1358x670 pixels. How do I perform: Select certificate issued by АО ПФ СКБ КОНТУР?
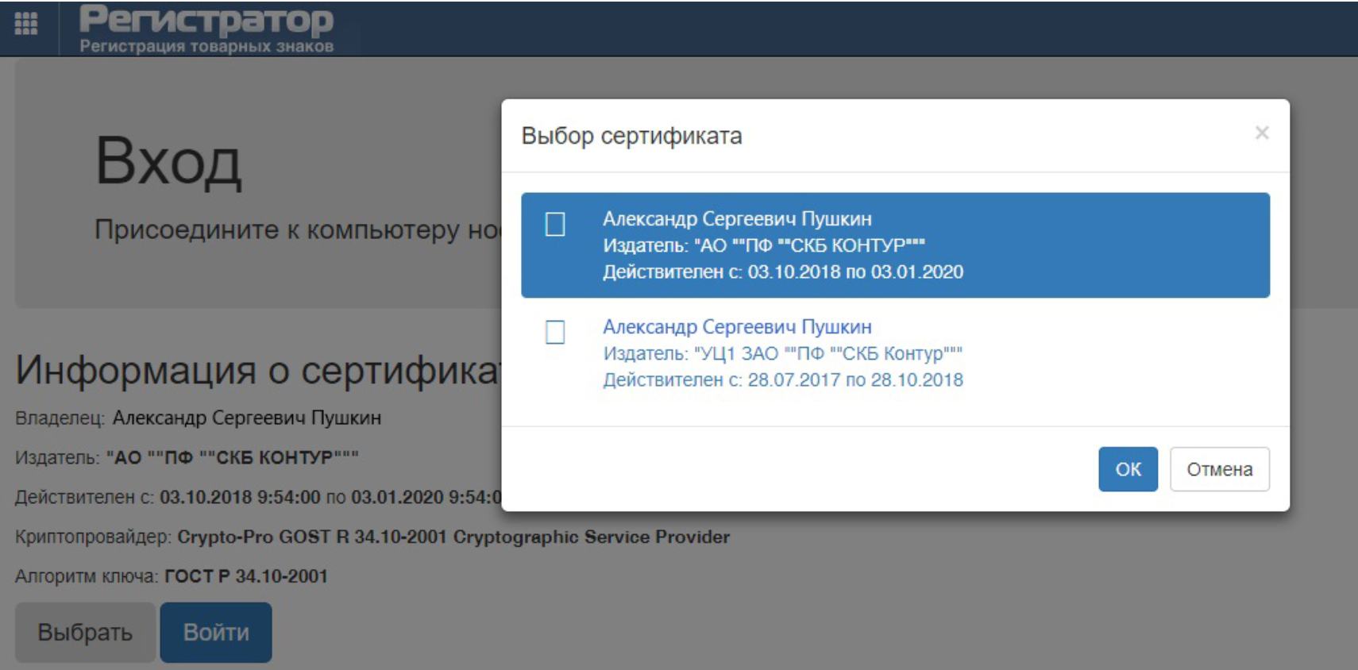895,245
